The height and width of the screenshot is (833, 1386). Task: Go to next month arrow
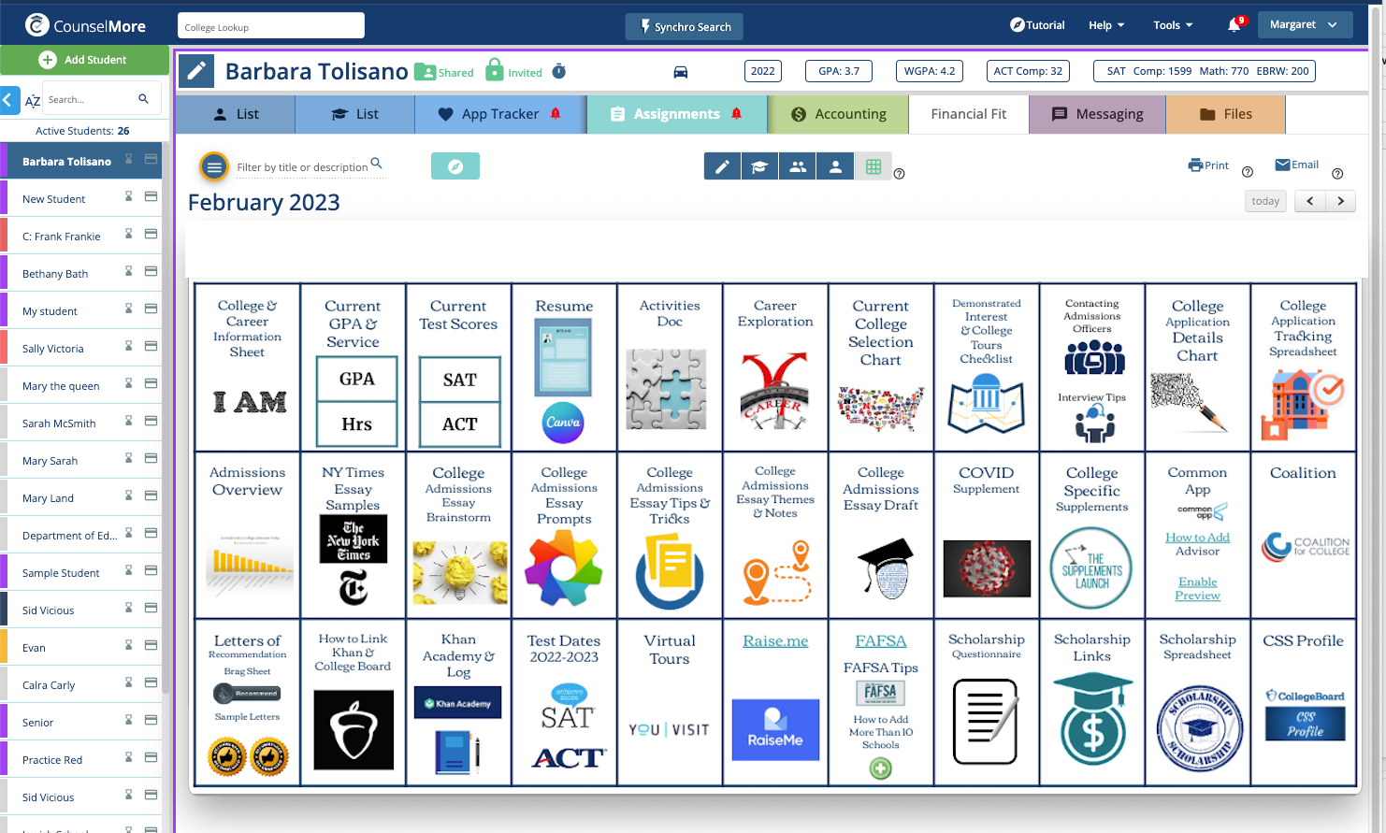(1341, 201)
